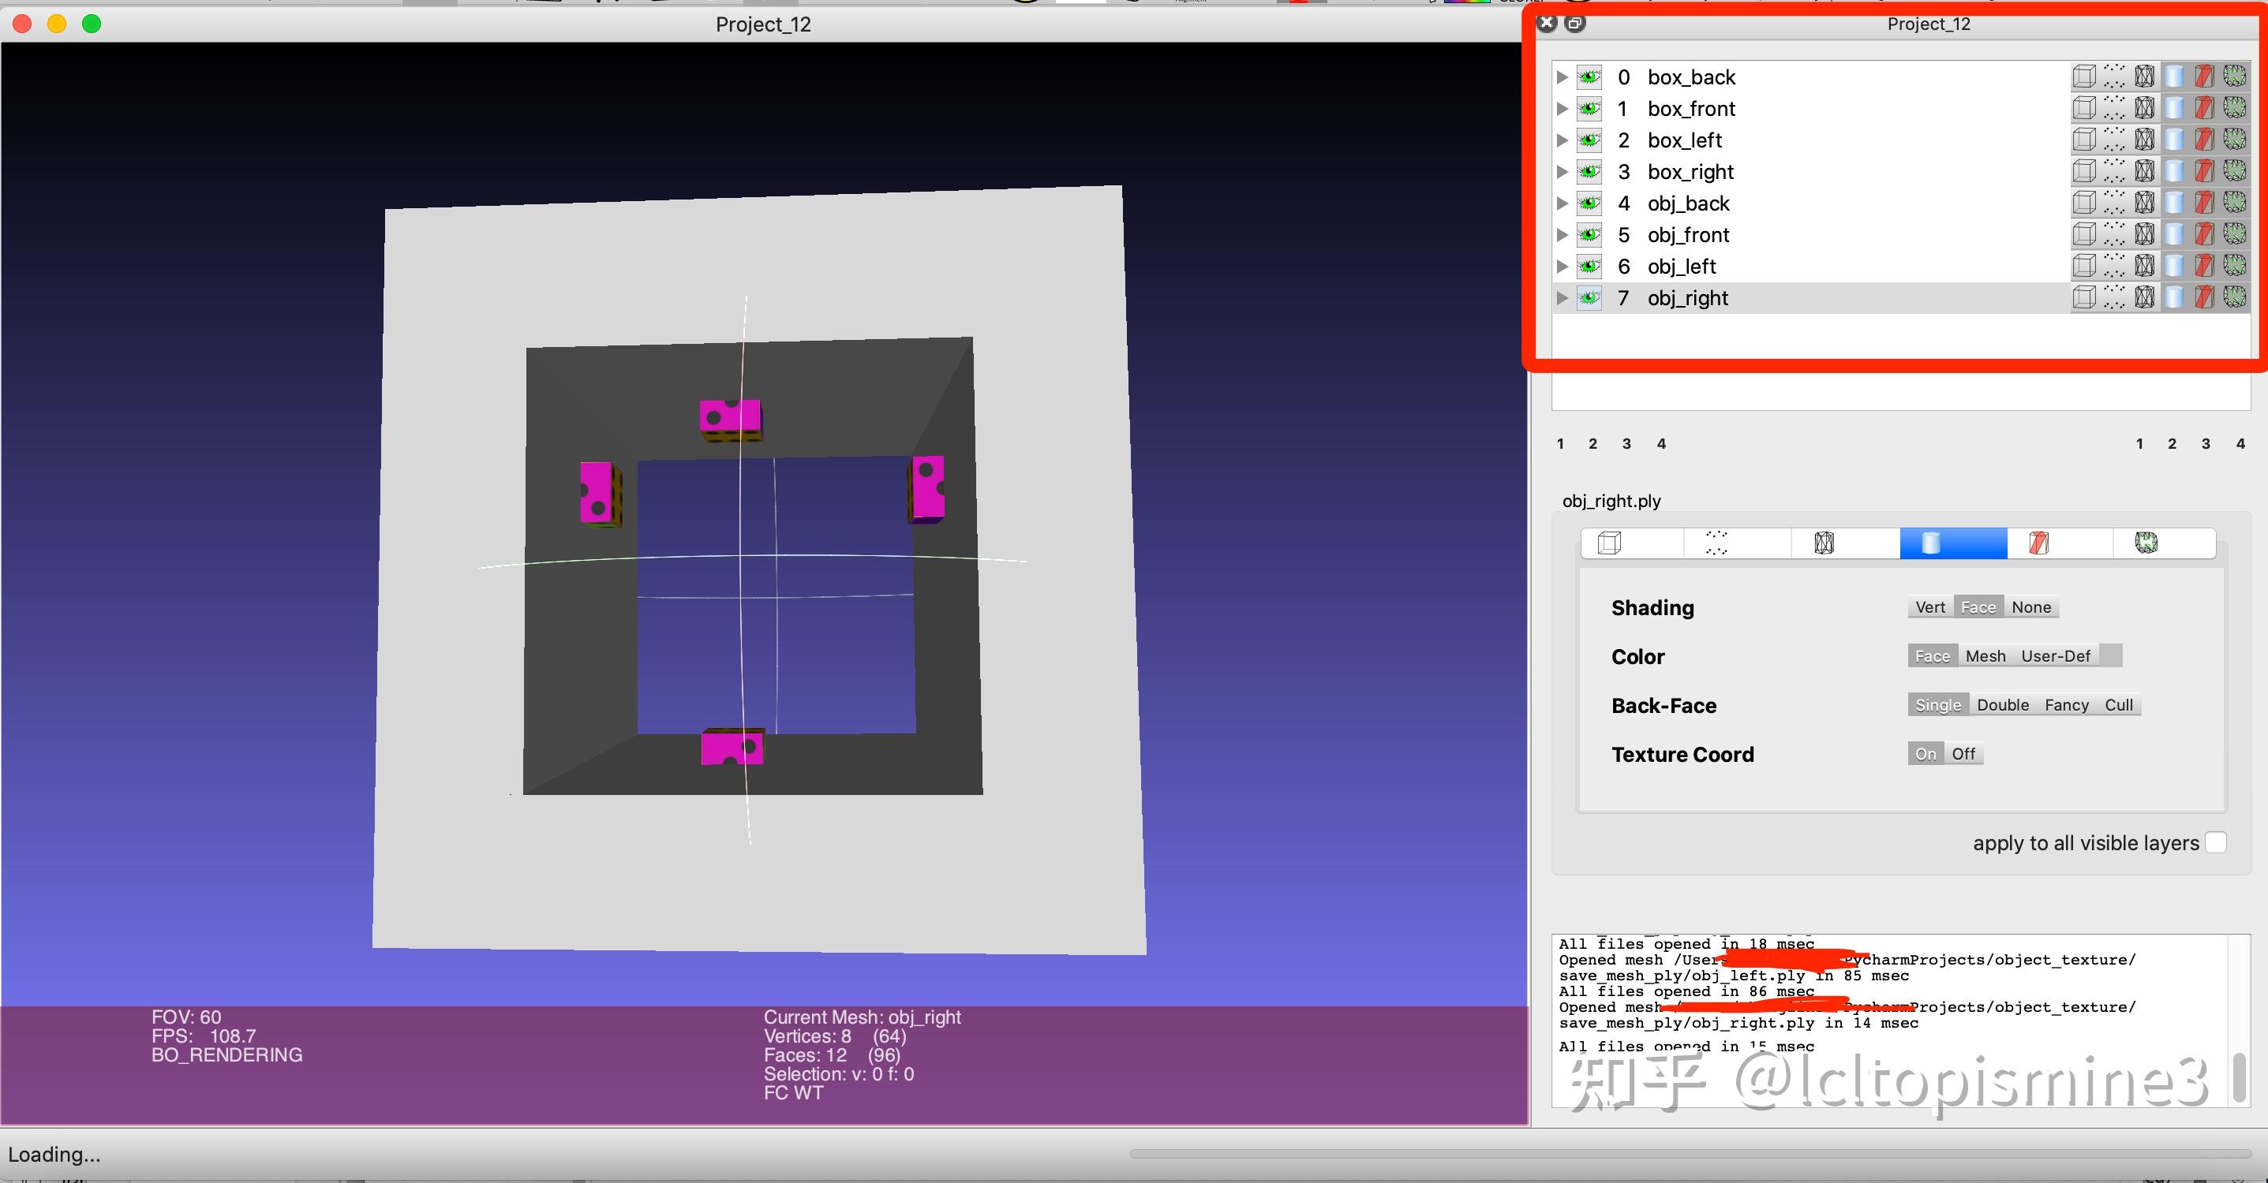Screen dimensions: 2268x1183
Task: Expand the obj_left layer entry
Action: [x=1562, y=267]
